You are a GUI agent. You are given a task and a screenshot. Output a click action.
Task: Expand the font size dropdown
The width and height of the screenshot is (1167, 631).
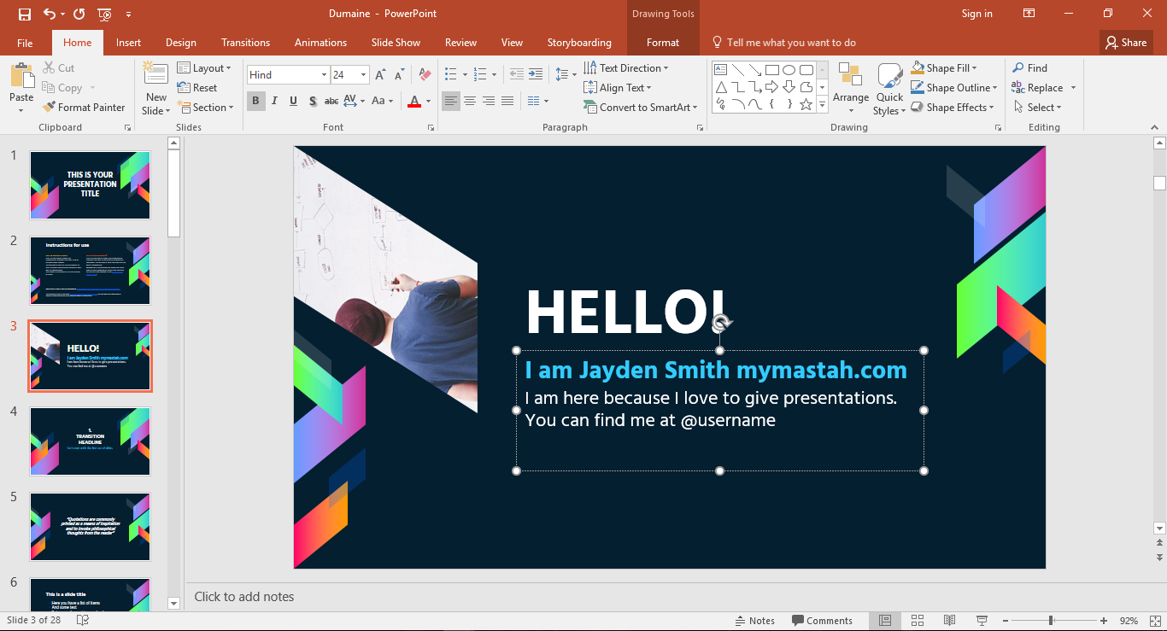point(363,75)
